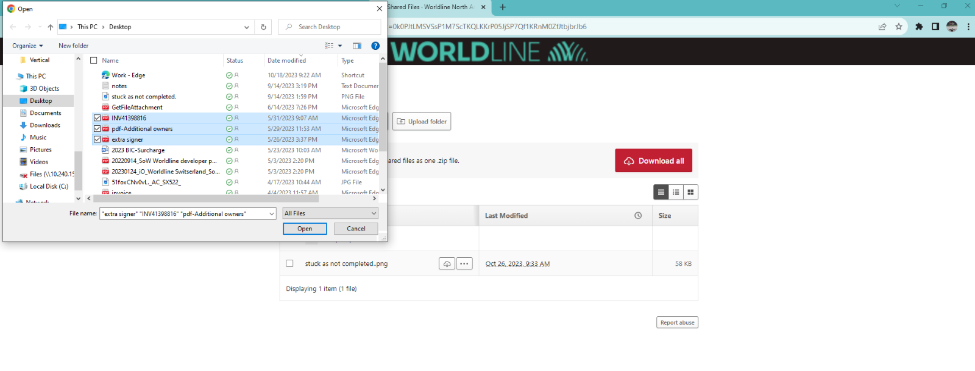Viewport: 975px width, 371px height.
Task: Expand the recent locations arrow by the forward button
Action: click(40, 27)
